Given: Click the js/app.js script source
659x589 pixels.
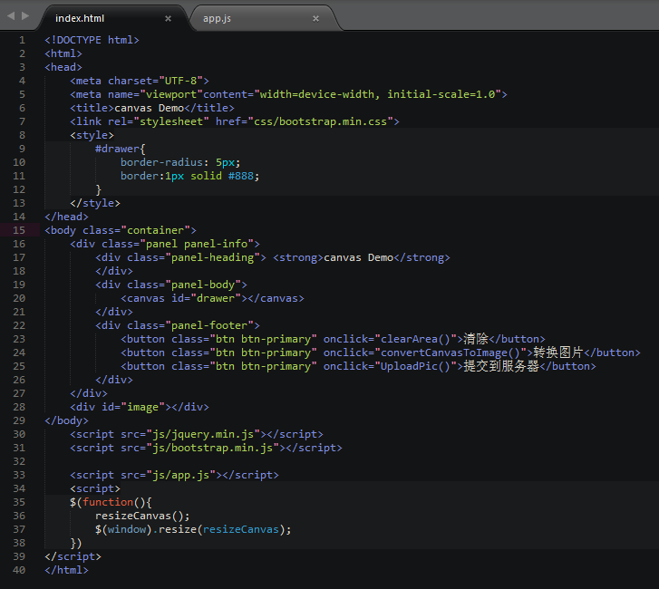Looking at the screenshot, I should [x=180, y=475].
